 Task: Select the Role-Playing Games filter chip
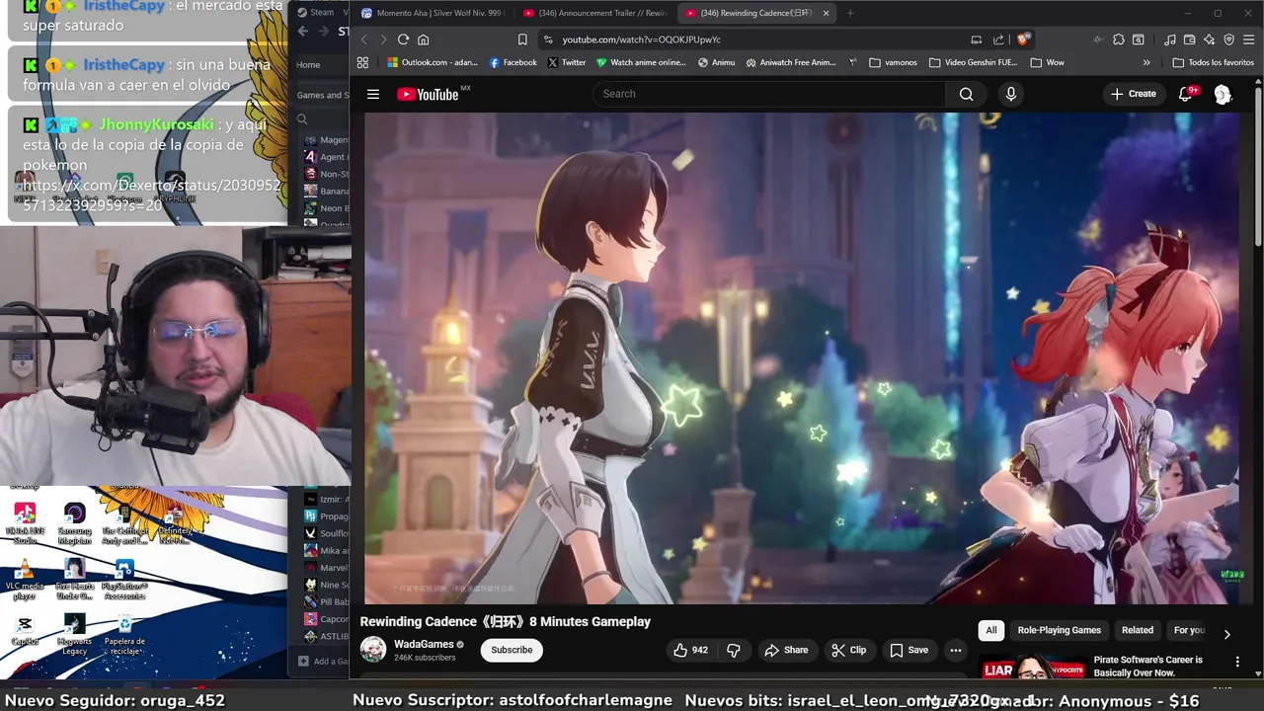(1059, 630)
